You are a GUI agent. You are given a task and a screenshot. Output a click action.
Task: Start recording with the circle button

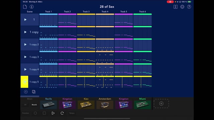click(x=35, y=113)
